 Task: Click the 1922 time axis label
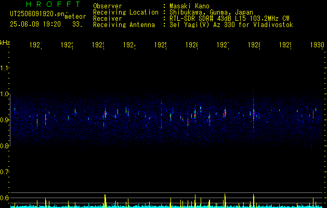pyautogui.click(x=67, y=45)
